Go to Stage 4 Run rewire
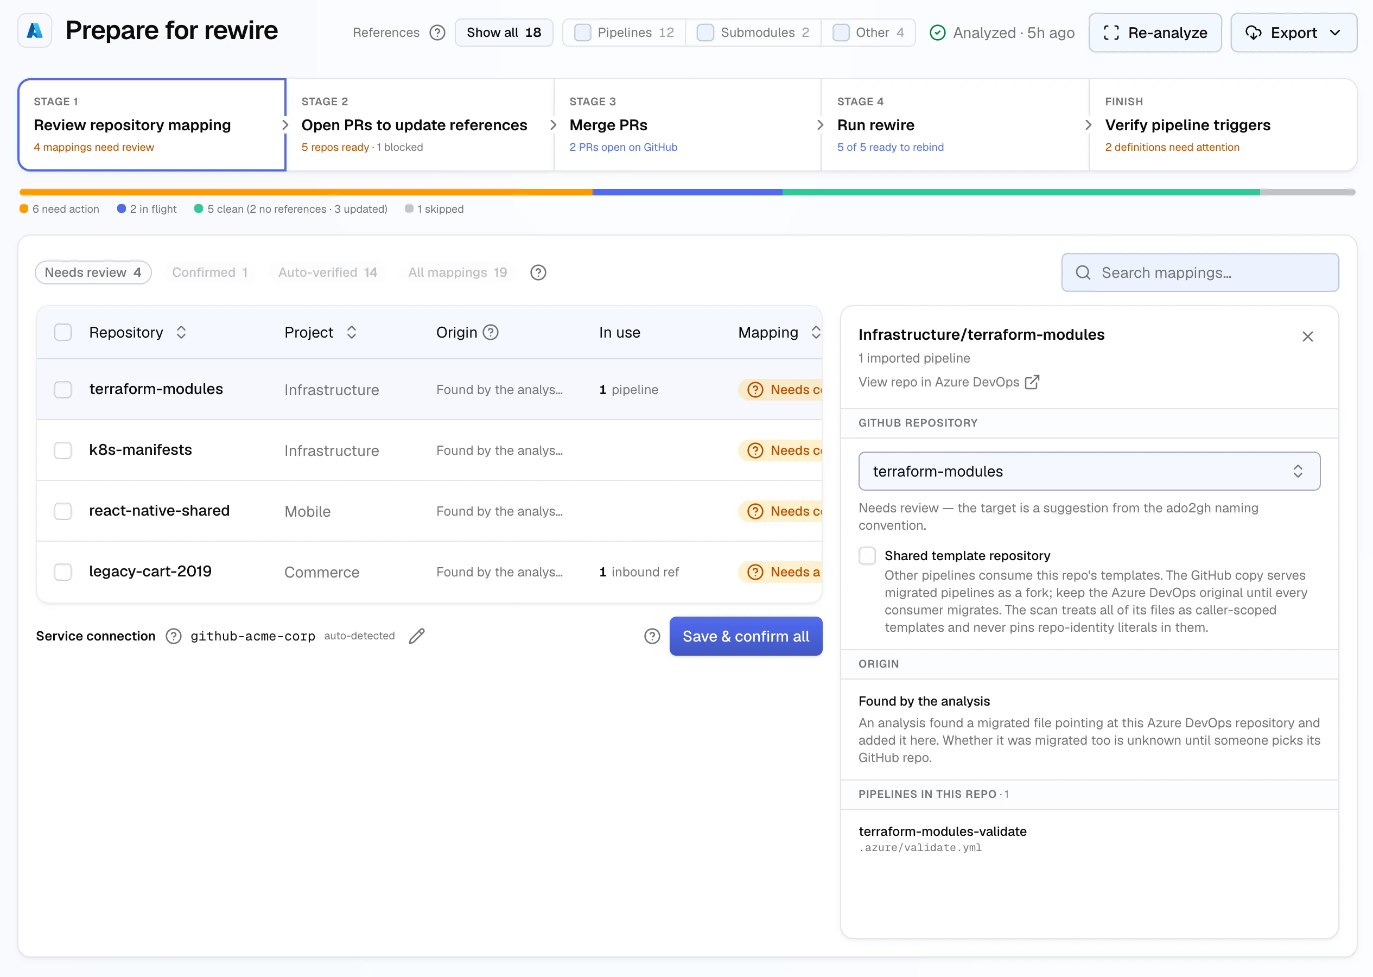Screen dimensions: 1373x977 click(x=955, y=124)
